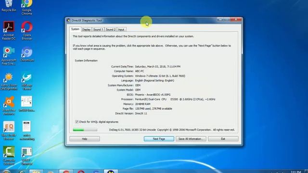Open Acrobat Reader DC desktop shortcut
308x173 pixels.
pos(9,30)
